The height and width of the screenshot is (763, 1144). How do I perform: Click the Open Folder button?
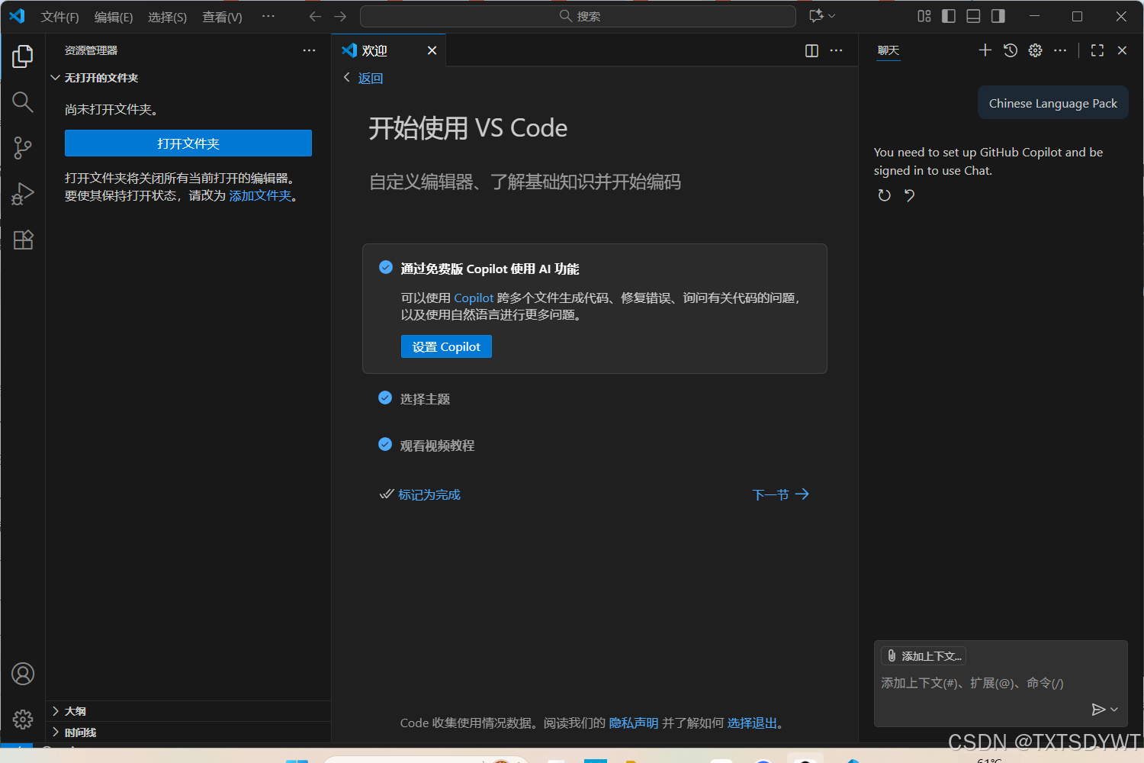188,143
